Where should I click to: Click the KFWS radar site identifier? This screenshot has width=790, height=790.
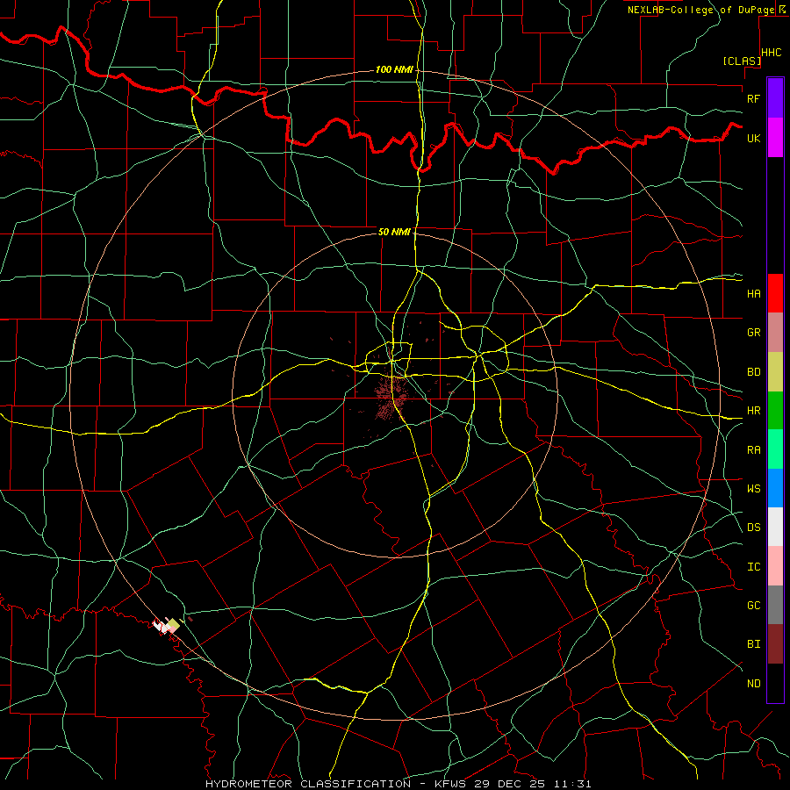[x=450, y=784]
